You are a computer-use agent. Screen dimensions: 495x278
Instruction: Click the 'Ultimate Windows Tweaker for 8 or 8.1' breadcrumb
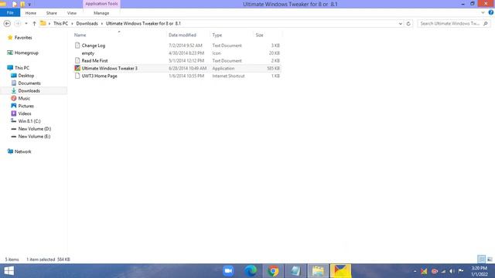click(143, 24)
